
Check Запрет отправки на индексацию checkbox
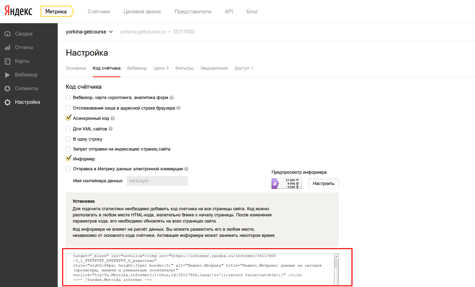coord(68,149)
